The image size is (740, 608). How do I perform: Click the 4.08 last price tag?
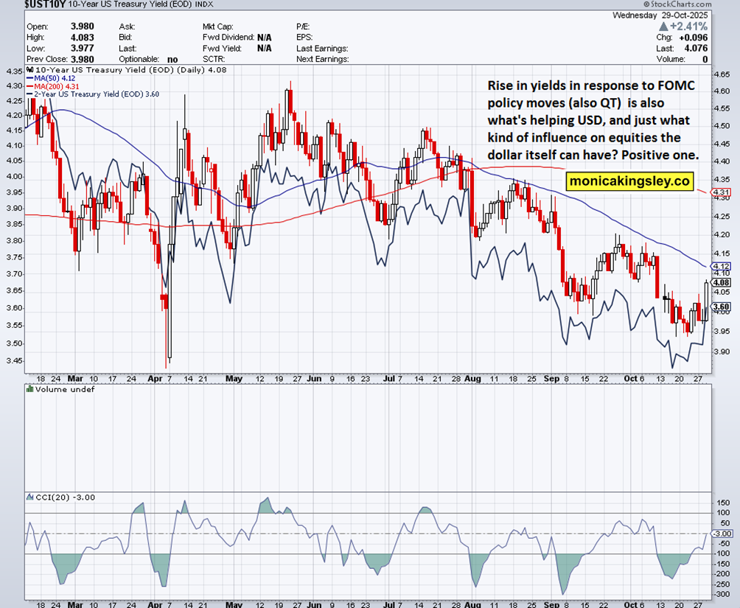tap(721, 282)
